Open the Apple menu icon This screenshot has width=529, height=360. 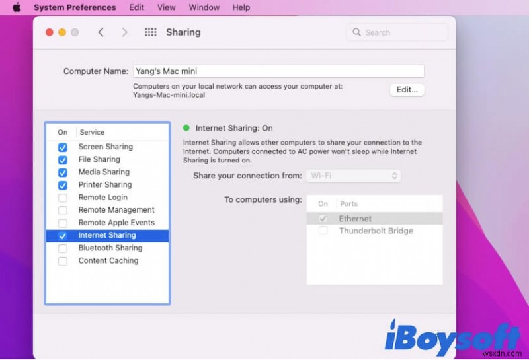coord(16,7)
